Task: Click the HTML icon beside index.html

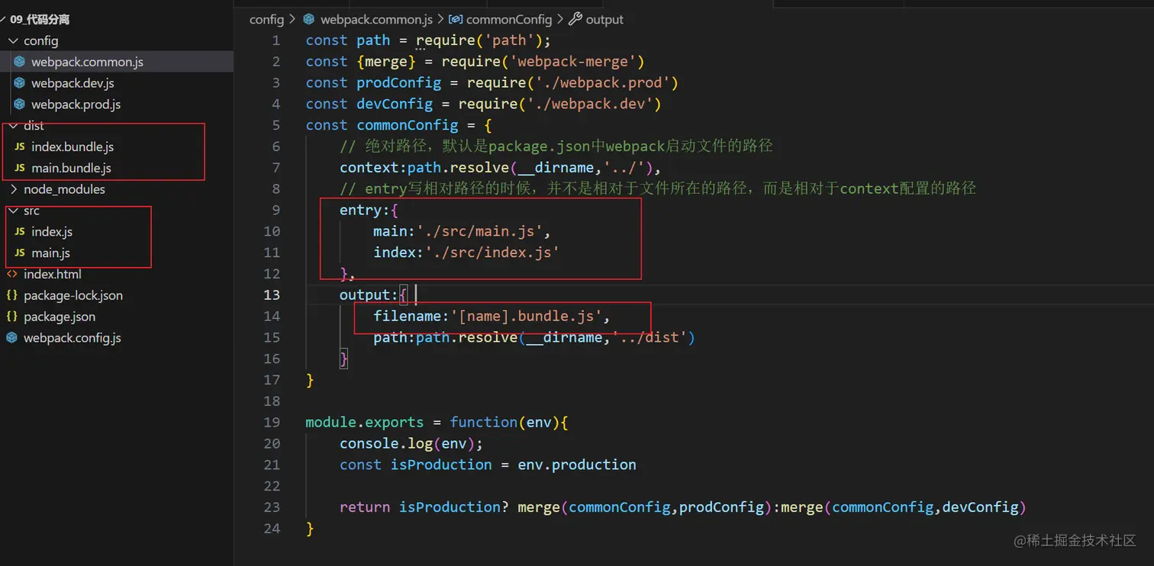Action: click(x=12, y=275)
